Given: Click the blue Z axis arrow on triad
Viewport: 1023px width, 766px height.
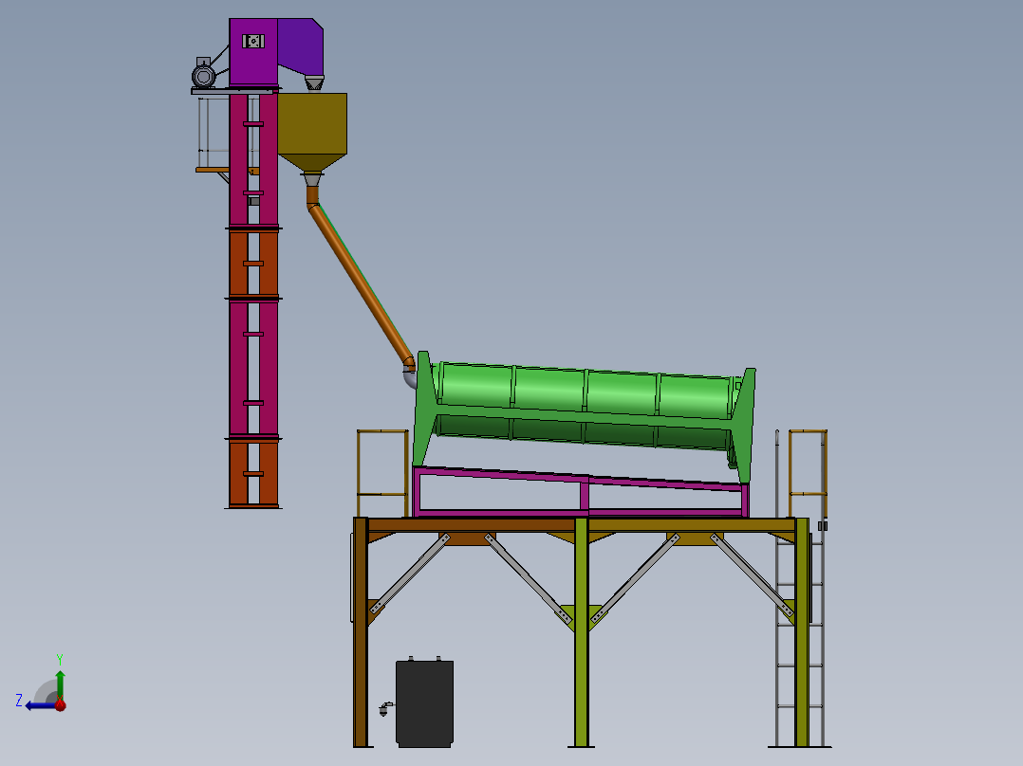Looking at the screenshot, I should [39, 706].
